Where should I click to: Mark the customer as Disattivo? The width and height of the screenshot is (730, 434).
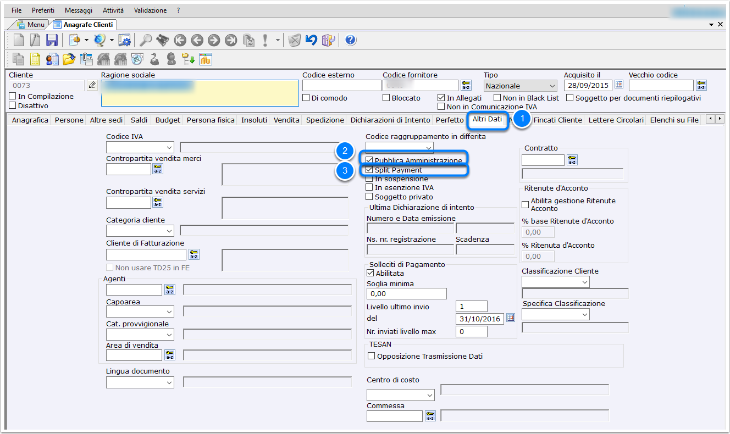tap(13, 105)
